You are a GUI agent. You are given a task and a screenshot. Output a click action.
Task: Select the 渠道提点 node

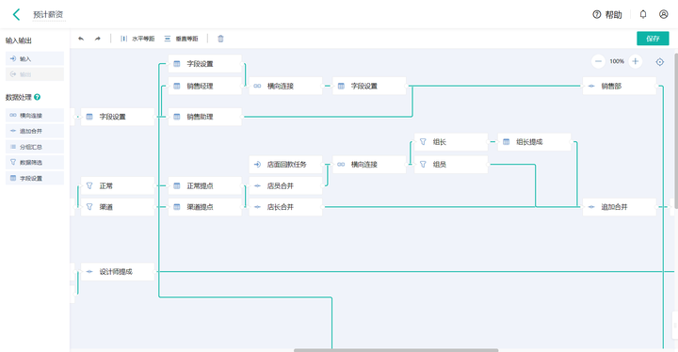(205, 207)
